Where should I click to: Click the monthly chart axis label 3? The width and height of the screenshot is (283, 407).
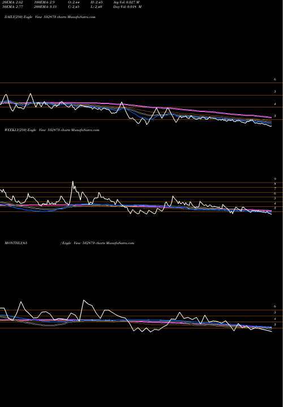(275, 324)
